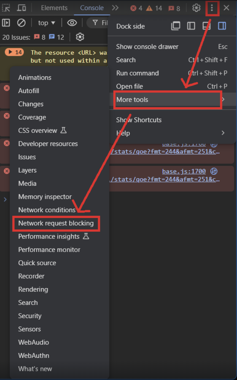
Task: Choose Run command menu item
Action: pos(172,73)
